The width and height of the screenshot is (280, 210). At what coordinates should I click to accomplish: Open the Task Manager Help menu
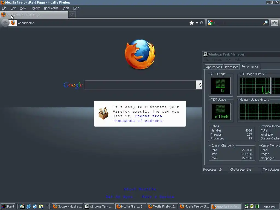pyautogui.click(x=238, y=60)
